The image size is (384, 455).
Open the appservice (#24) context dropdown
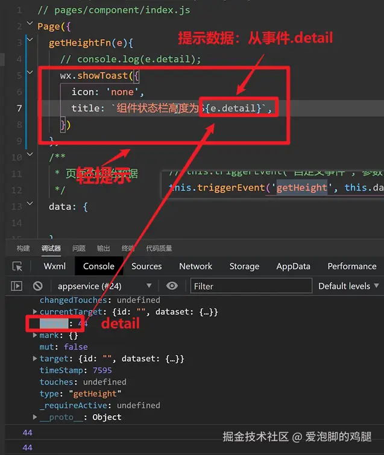pyautogui.click(x=104, y=286)
